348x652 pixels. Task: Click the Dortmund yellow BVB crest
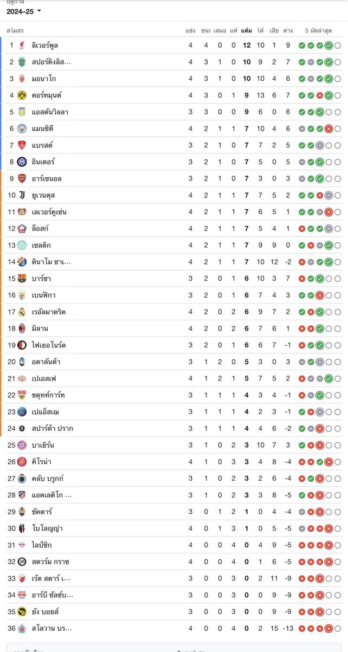pyautogui.click(x=22, y=95)
